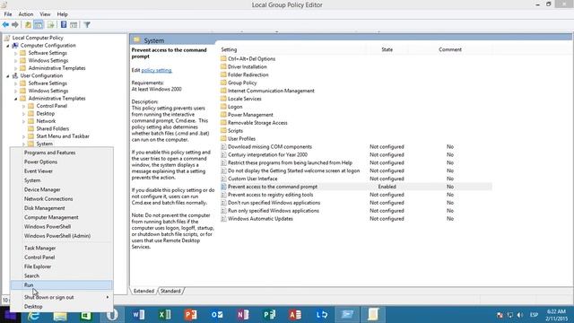
Task: Open the File menu
Action: pyautogui.click(x=8, y=14)
